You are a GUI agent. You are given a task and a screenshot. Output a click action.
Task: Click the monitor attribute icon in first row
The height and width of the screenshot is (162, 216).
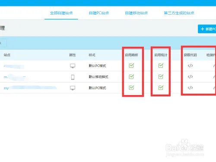click(73, 66)
